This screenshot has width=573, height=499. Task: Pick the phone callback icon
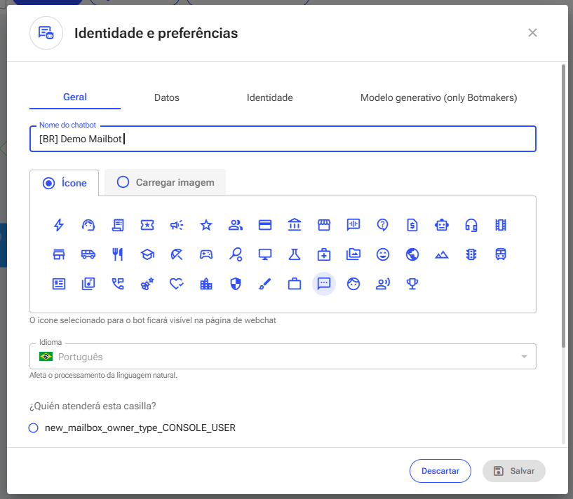pos(118,284)
